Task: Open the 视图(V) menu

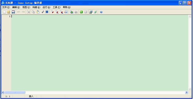Action: [26, 7]
